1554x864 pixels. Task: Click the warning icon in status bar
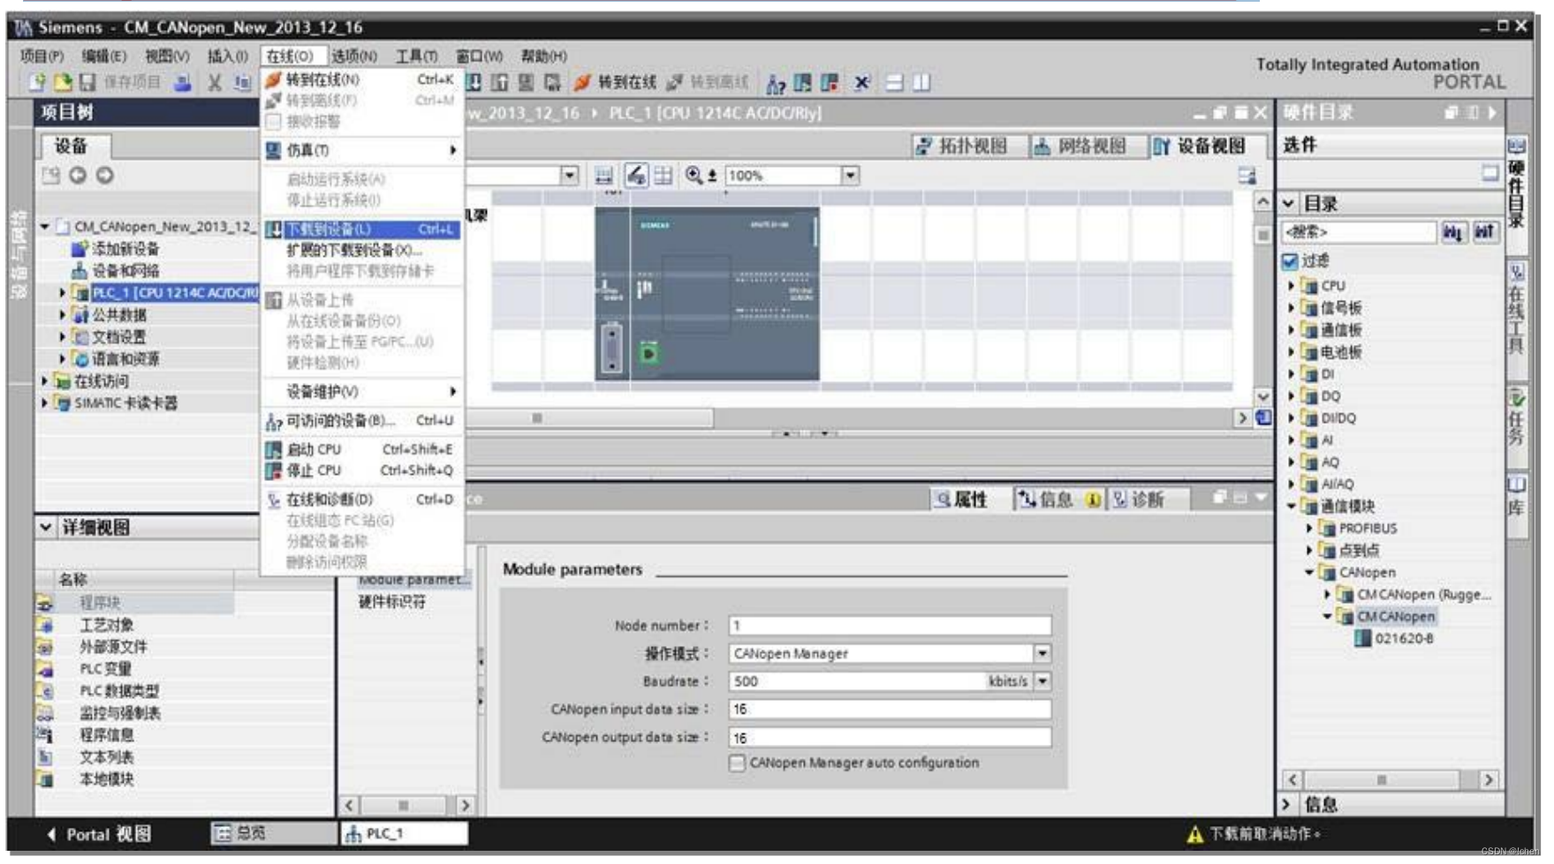click(x=1194, y=834)
